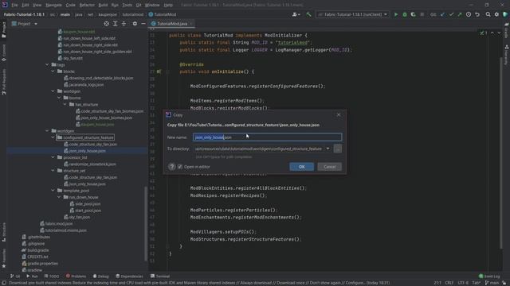This screenshot has height=286, width=510.
Task: Open the TODO tool window button
Action: 52,276
